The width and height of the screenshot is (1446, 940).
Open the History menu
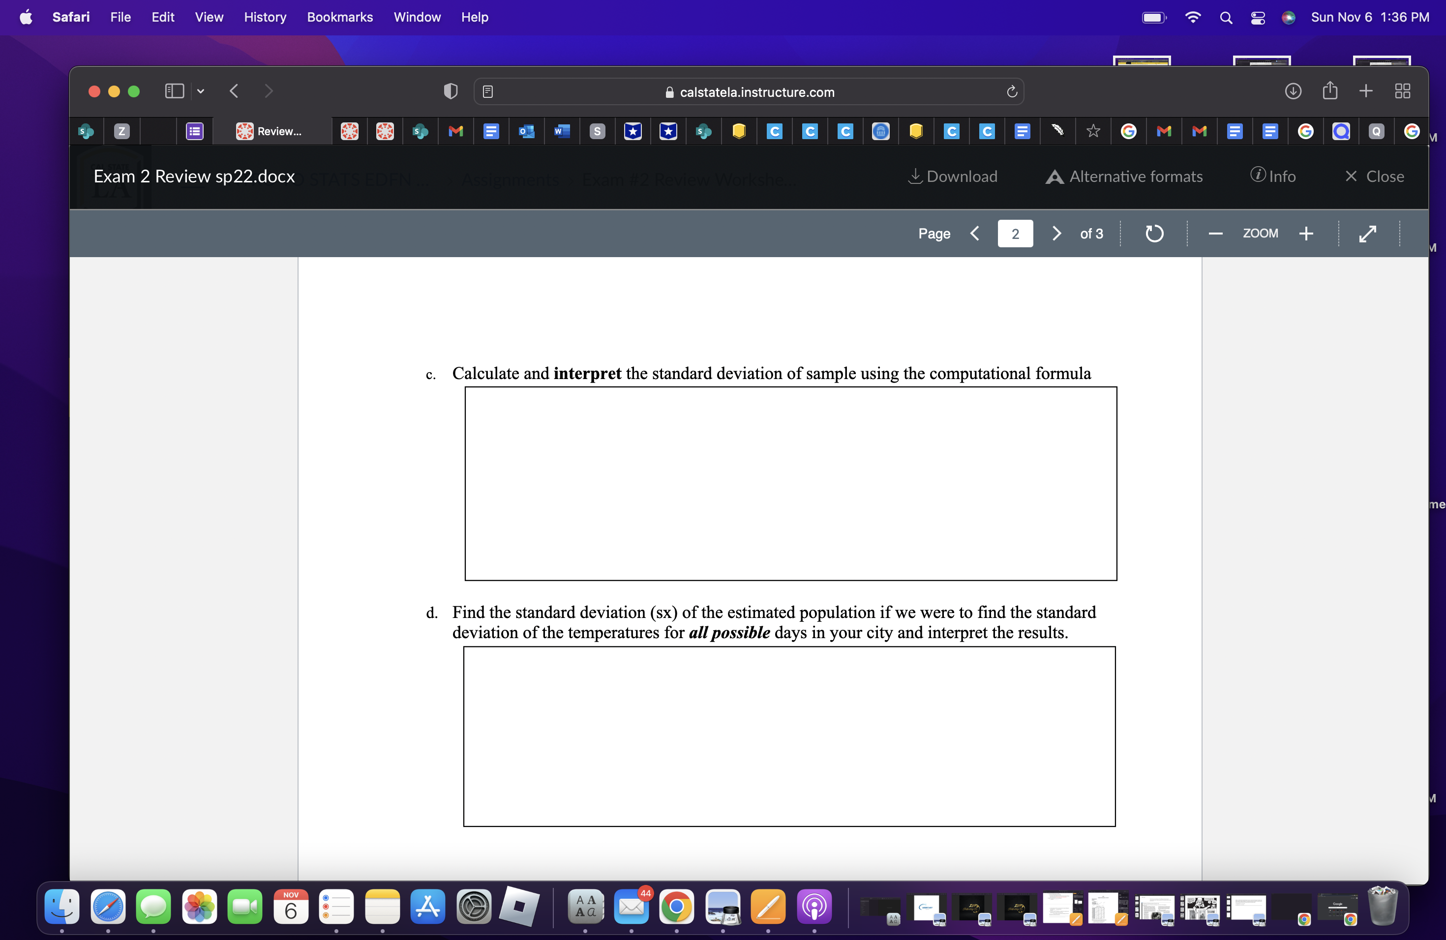[x=265, y=17]
